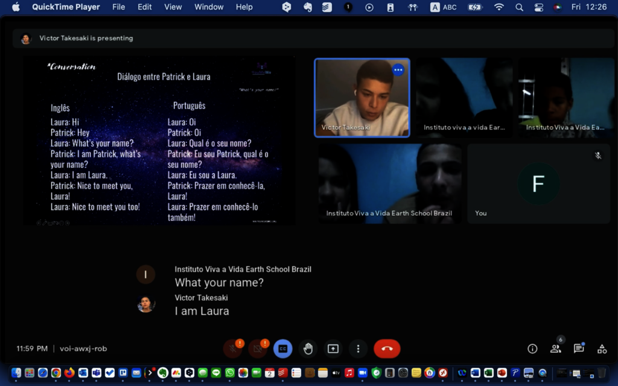The width and height of the screenshot is (618, 386).
Task: Open Trello from the Dock
Action: 123,373
